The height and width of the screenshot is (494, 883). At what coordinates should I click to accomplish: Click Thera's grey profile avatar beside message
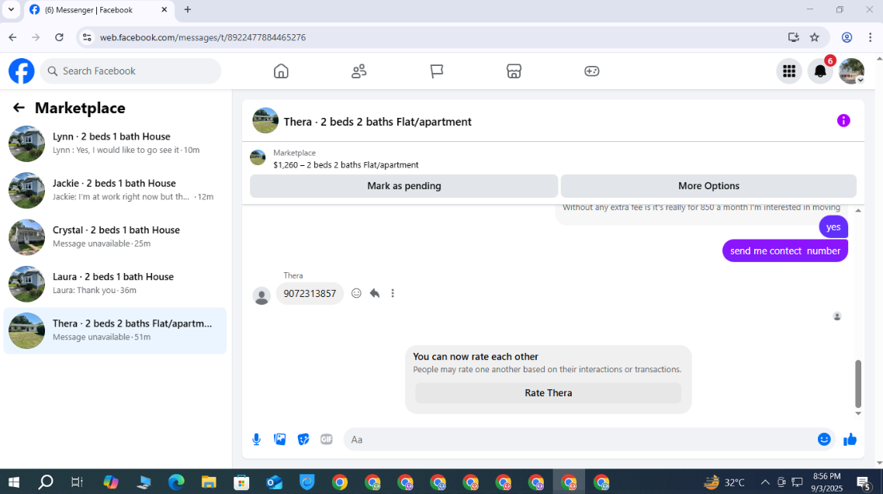pos(261,295)
